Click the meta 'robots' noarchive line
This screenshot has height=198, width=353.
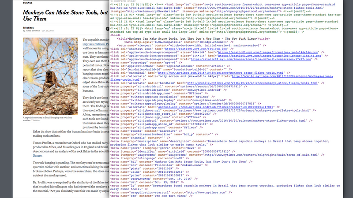(146, 131)
